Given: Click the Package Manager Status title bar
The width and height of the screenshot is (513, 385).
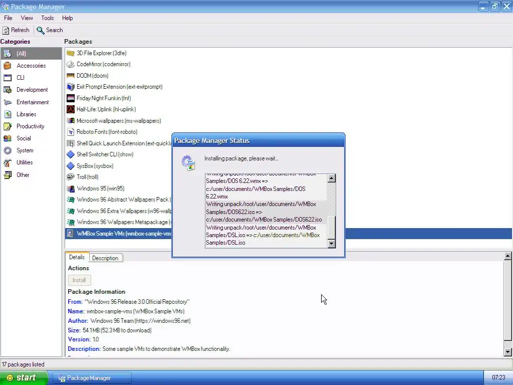Looking at the screenshot, I should click(259, 140).
